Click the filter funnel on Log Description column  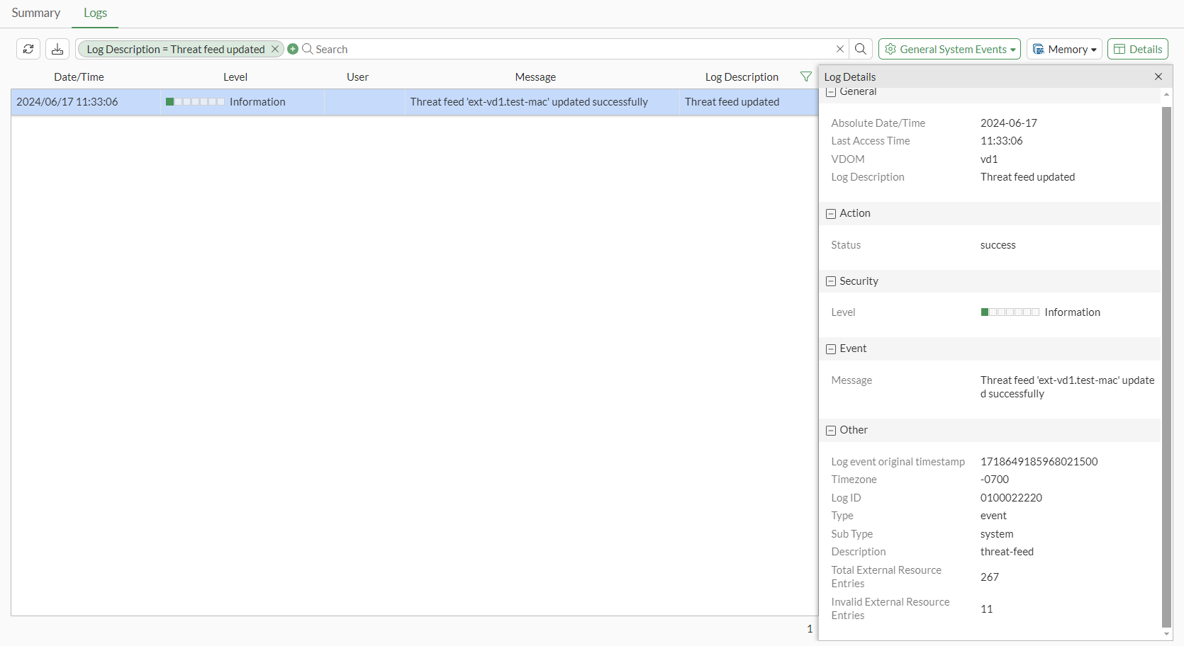pyautogui.click(x=805, y=76)
